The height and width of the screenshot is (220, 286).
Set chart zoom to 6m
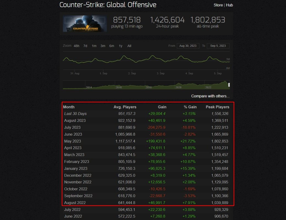[112, 46]
